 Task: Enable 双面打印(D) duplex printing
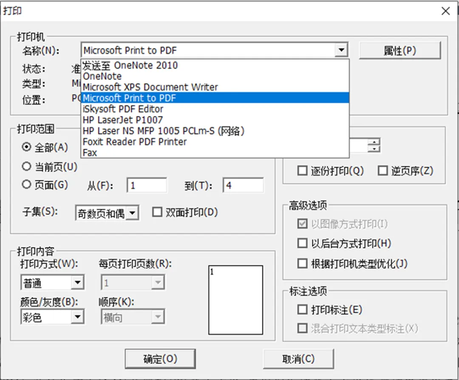[185, 212]
